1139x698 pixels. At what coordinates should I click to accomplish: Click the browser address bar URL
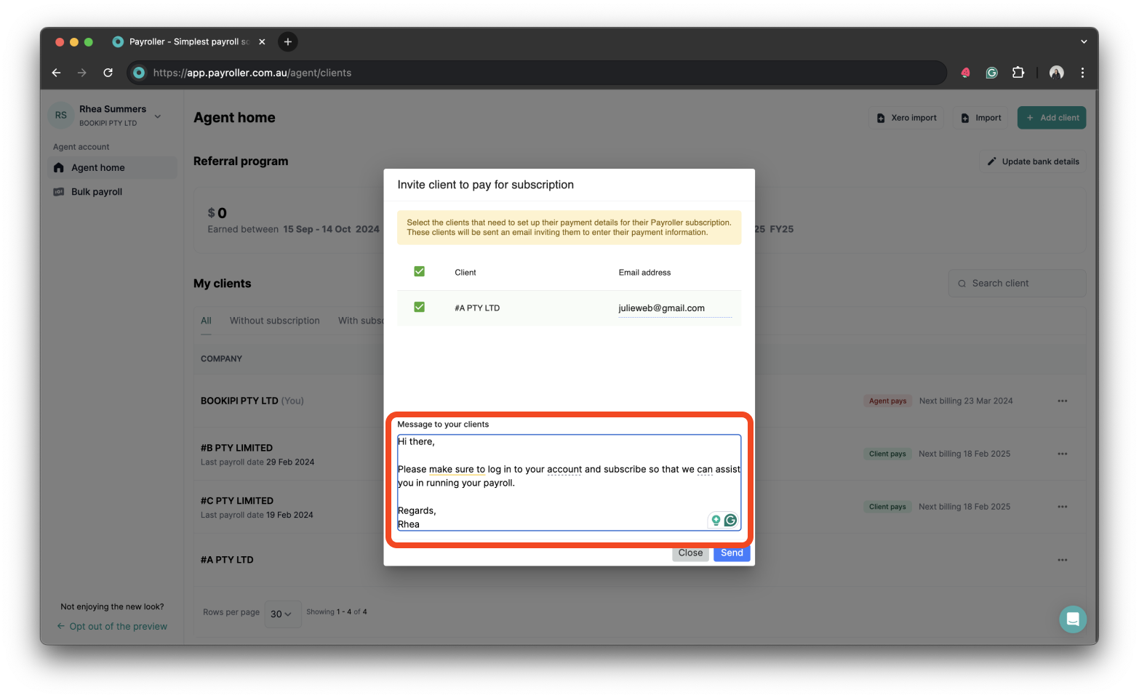[x=252, y=73]
